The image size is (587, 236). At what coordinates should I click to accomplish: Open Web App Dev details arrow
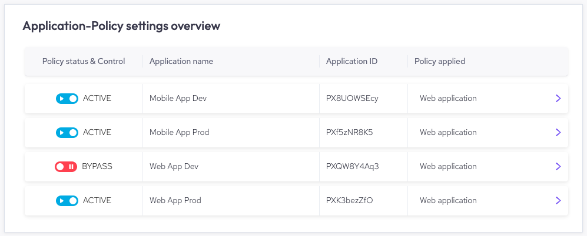(x=558, y=167)
